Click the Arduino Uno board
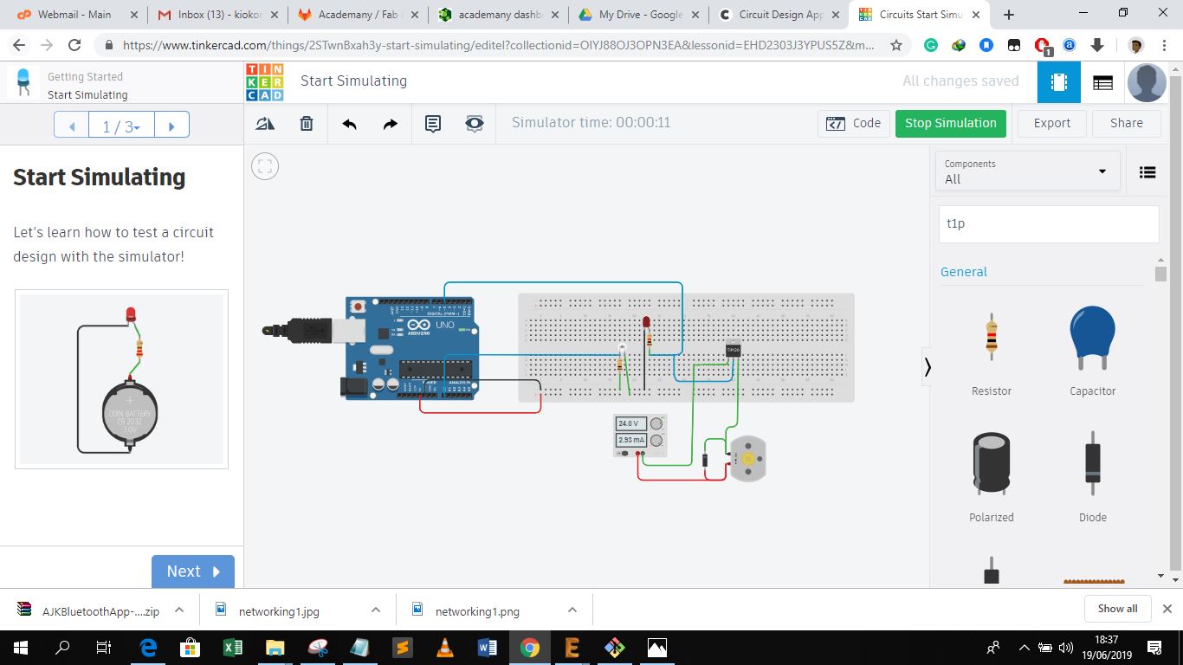Viewport: 1183px width, 665px height. (412, 348)
